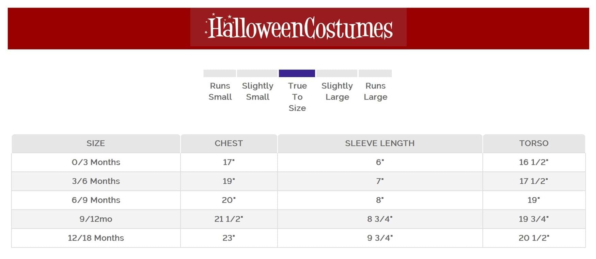The height and width of the screenshot is (259, 596).
Task: Select the Slightly Small fit bar
Action: [x=257, y=73]
